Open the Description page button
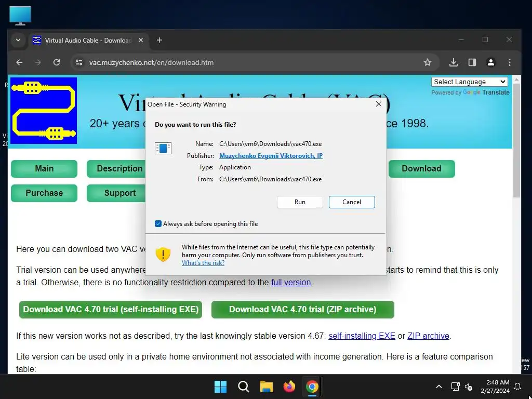532x399 pixels. pos(116,169)
